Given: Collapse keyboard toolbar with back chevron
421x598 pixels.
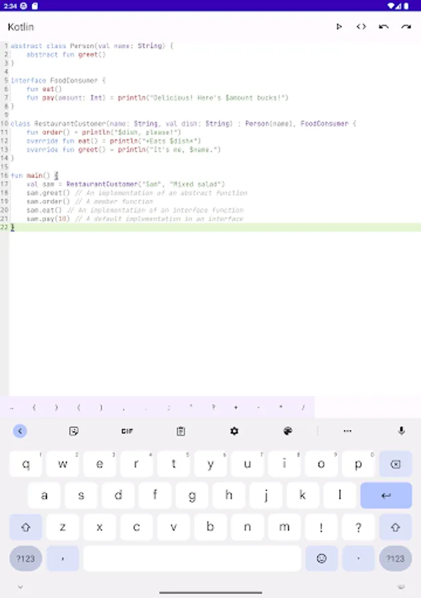Looking at the screenshot, I should click(20, 431).
